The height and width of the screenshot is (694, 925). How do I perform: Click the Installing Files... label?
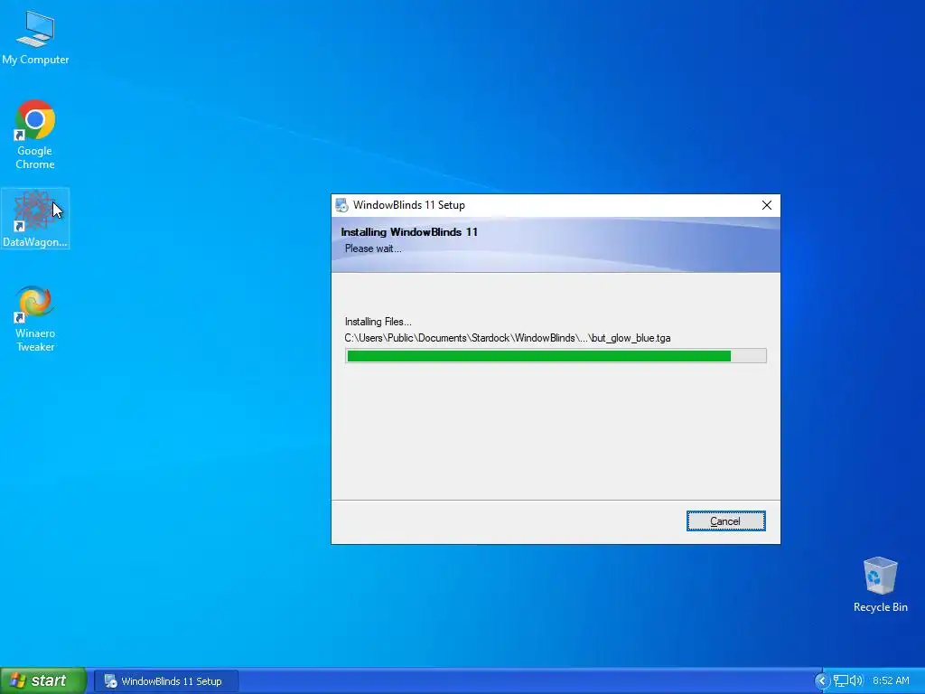click(x=378, y=322)
